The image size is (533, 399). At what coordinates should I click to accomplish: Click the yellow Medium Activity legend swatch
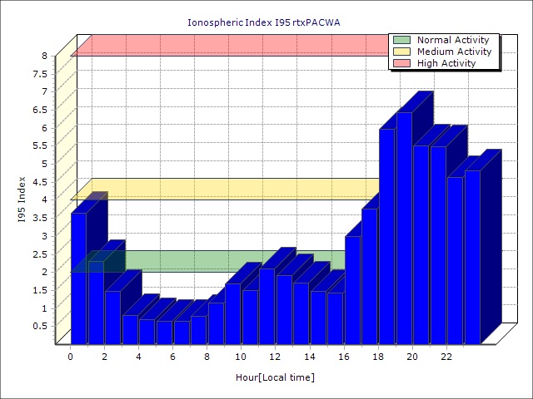pyautogui.click(x=401, y=52)
